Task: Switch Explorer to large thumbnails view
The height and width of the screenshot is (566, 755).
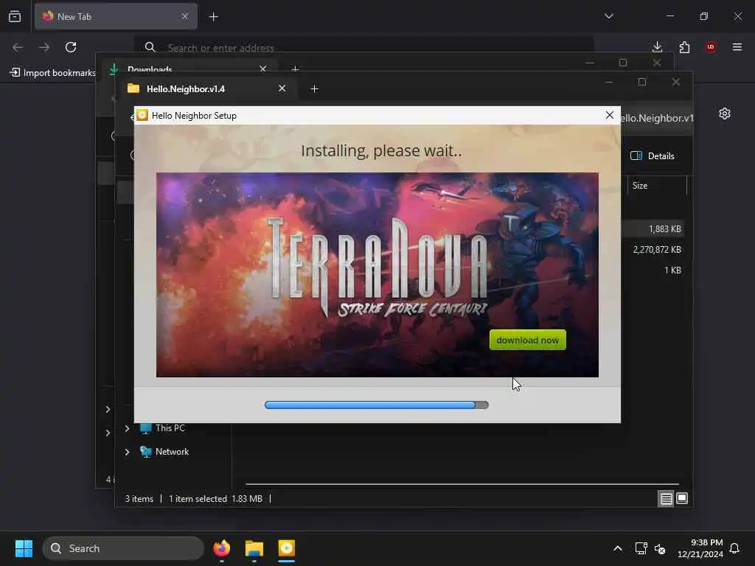Action: pyautogui.click(x=682, y=499)
